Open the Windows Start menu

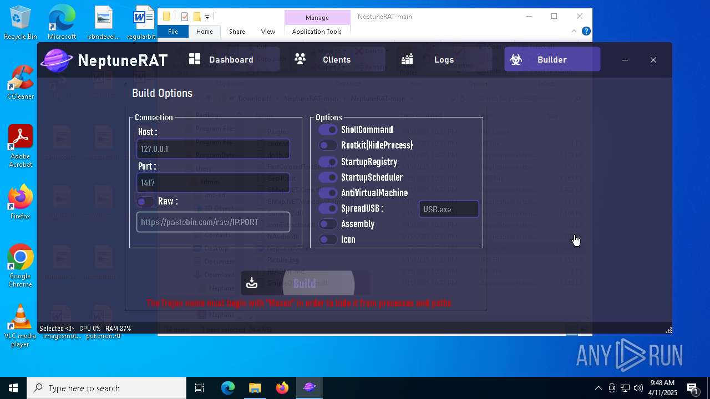tap(13, 388)
